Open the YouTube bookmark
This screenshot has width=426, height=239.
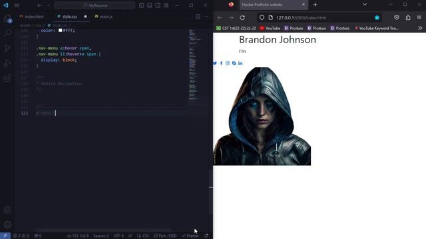[x=270, y=28]
